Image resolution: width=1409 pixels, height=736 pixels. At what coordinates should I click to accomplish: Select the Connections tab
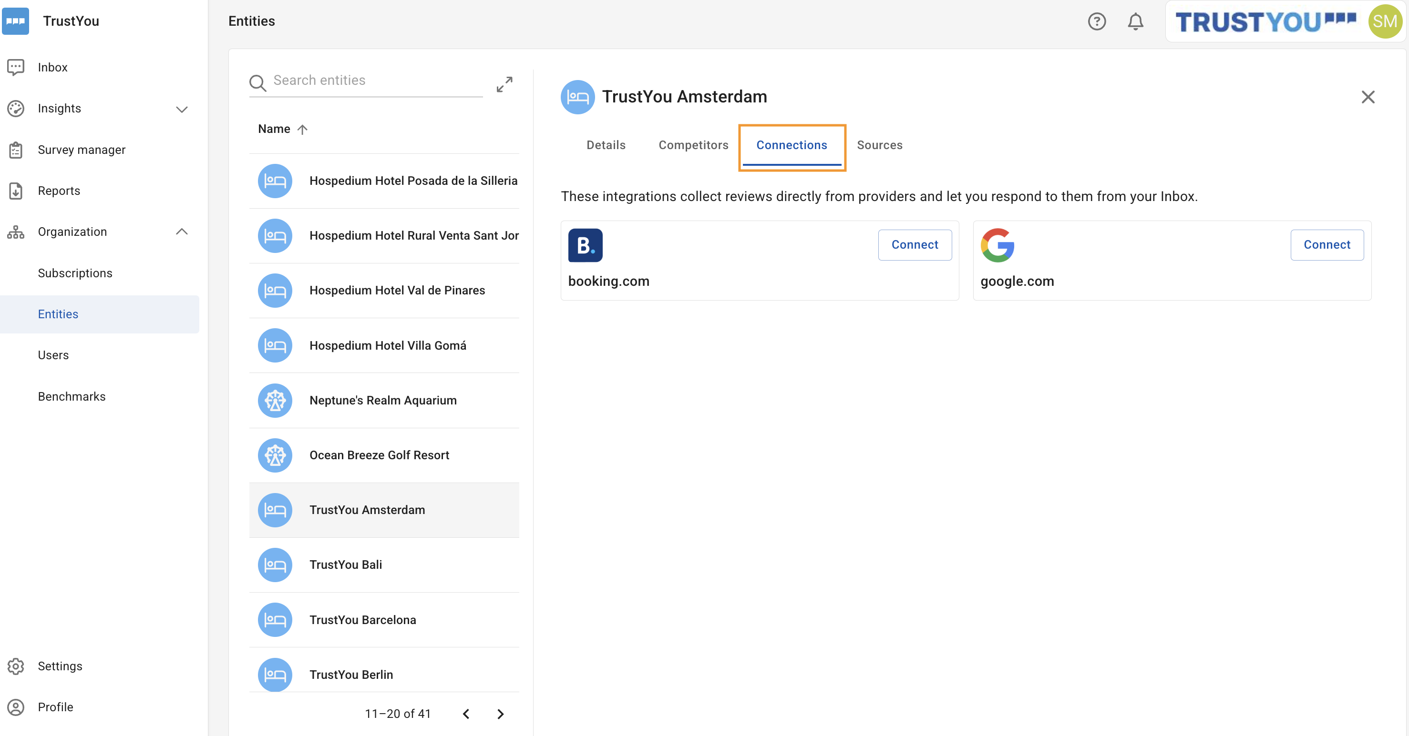click(792, 145)
